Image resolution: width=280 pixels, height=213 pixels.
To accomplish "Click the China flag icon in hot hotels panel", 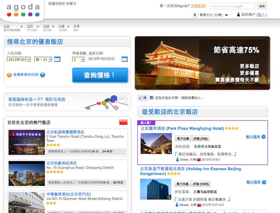I will coord(124,122).
